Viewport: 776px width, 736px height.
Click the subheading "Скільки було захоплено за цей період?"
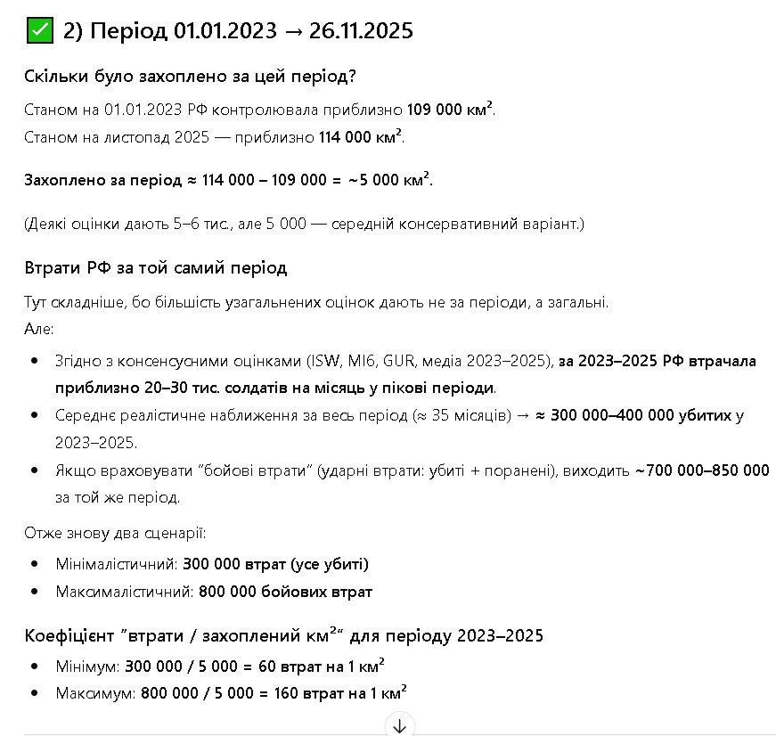(192, 77)
